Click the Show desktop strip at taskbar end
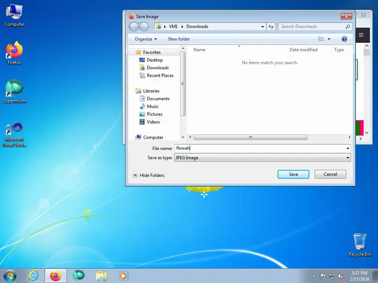 [x=375, y=276]
